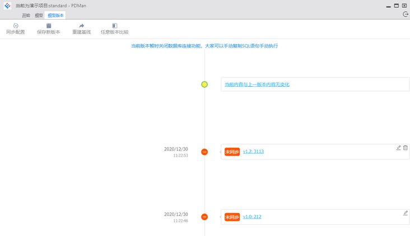
Task: Click the green current-version timeline marker
Action: click(x=204, y=84)
